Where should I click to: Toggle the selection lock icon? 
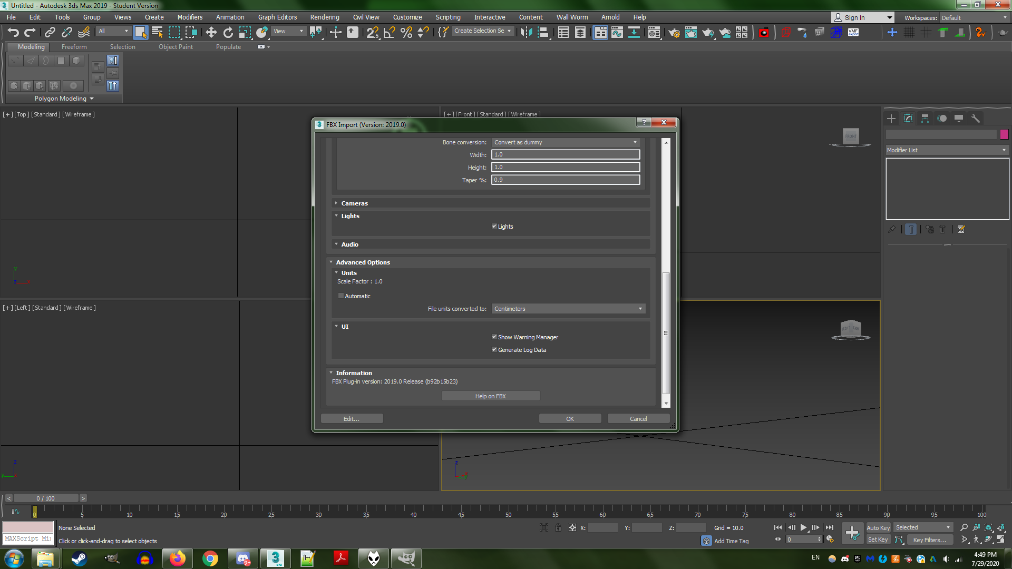click(x=558, y=527)
